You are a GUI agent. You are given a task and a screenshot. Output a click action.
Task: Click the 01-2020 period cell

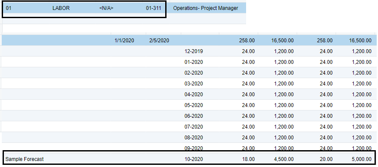194,62
